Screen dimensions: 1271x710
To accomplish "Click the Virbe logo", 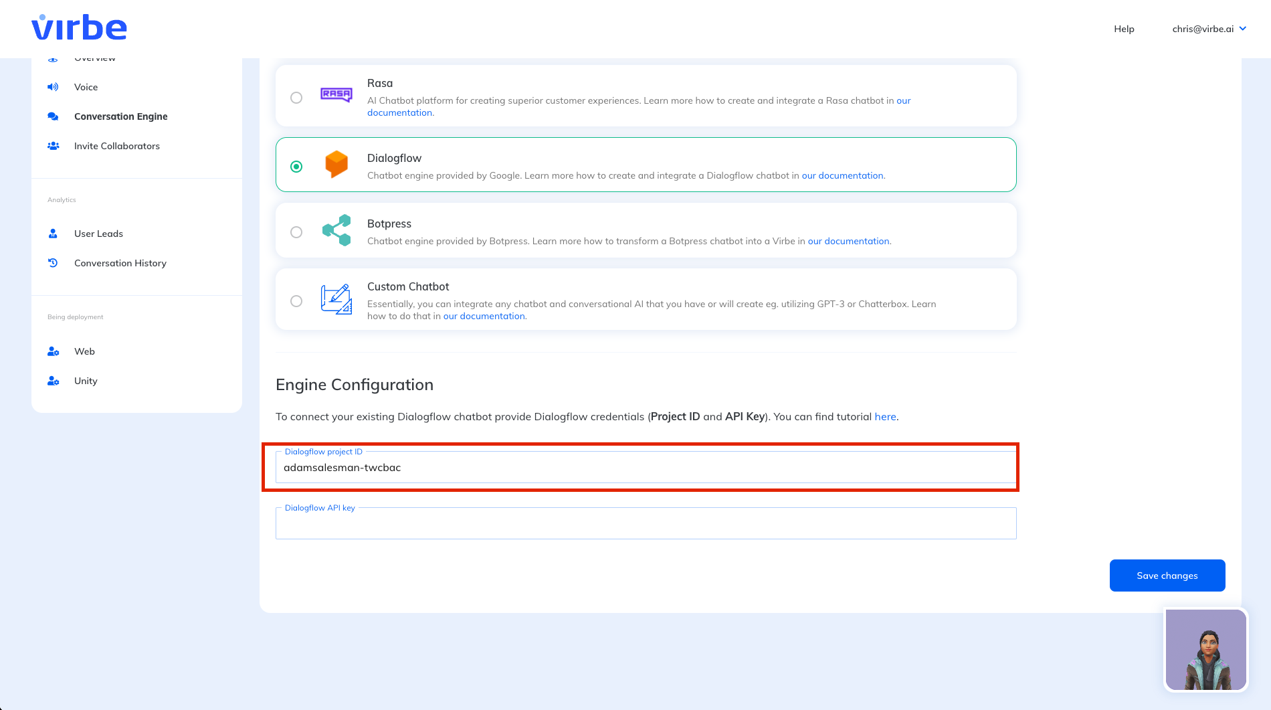I will tap(79, 27).
